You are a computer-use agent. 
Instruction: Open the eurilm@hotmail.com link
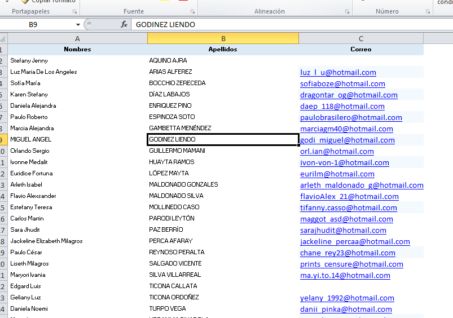337,174
